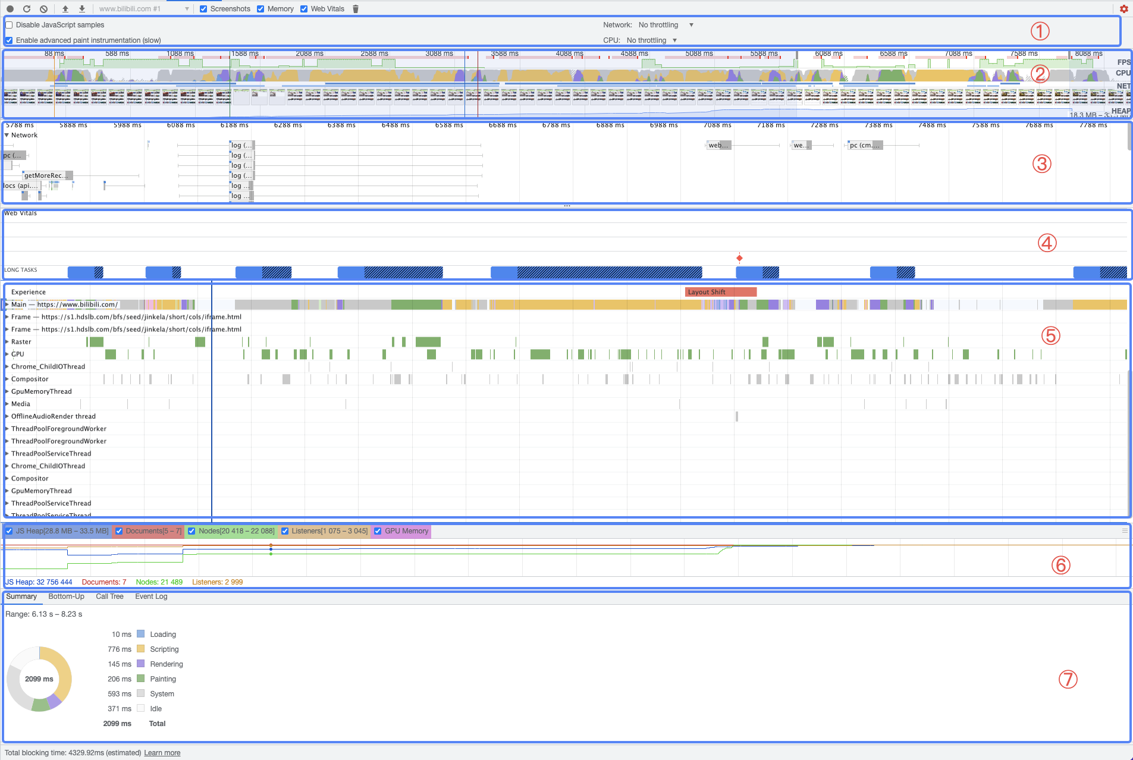Click the record button icon
This screenshot has width=1133, height=760.
click(10, 9)
